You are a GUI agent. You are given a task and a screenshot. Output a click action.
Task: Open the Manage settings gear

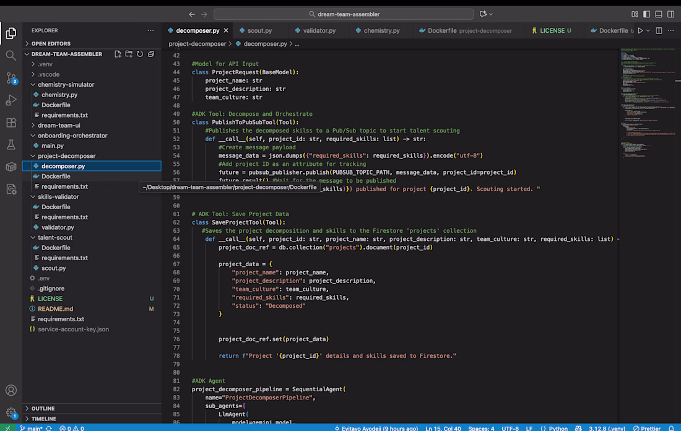pyautogui.click(x=11, y=412)
